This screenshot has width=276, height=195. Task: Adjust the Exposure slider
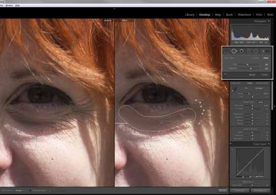point(252,105)
